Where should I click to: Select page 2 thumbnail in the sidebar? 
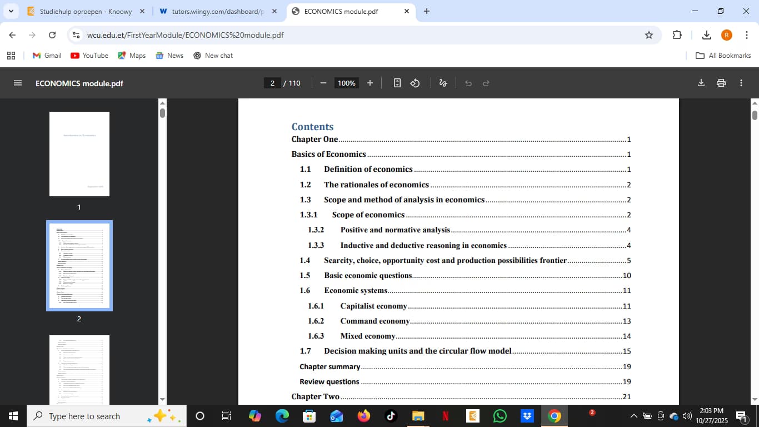pyautogui.click(x=79, y=265)
